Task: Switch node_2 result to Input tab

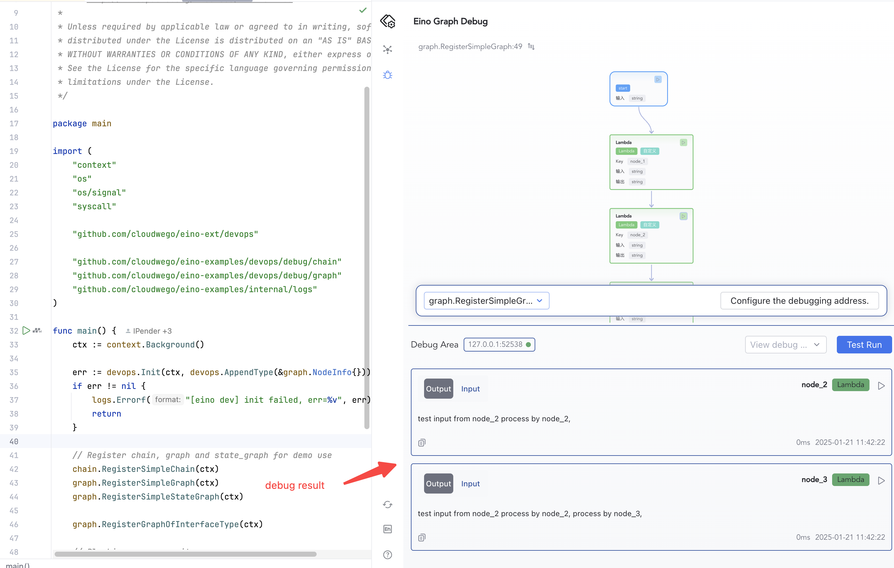Action: (x=470, y=389)
